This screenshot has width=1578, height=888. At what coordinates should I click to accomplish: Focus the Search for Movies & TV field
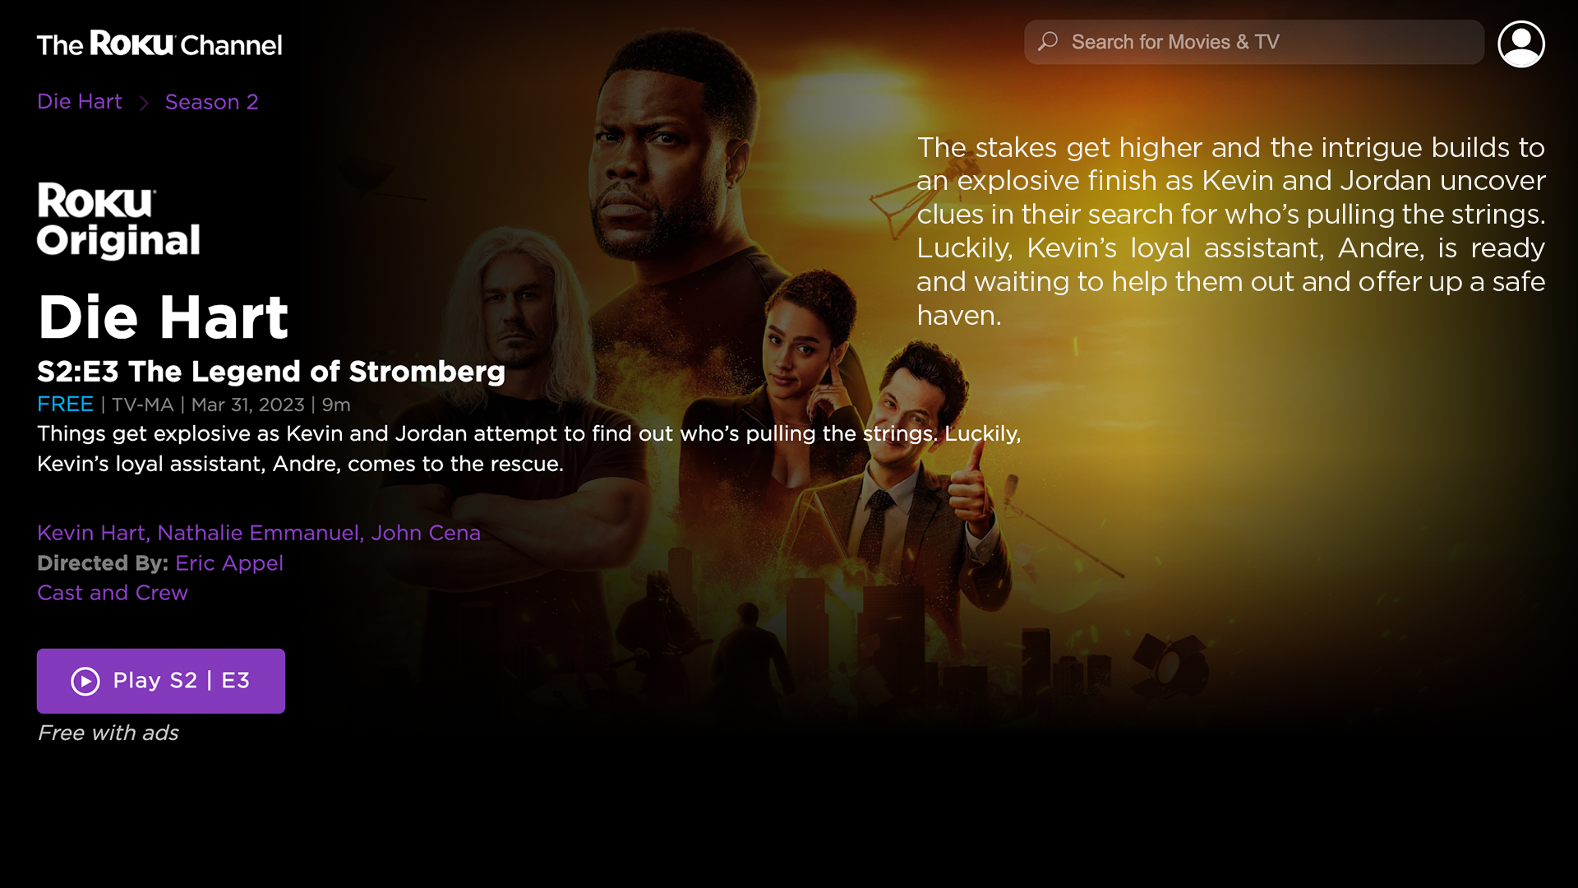(1253, 42)
